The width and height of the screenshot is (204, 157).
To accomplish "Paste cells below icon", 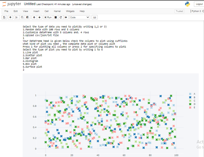I will [28, 17].
